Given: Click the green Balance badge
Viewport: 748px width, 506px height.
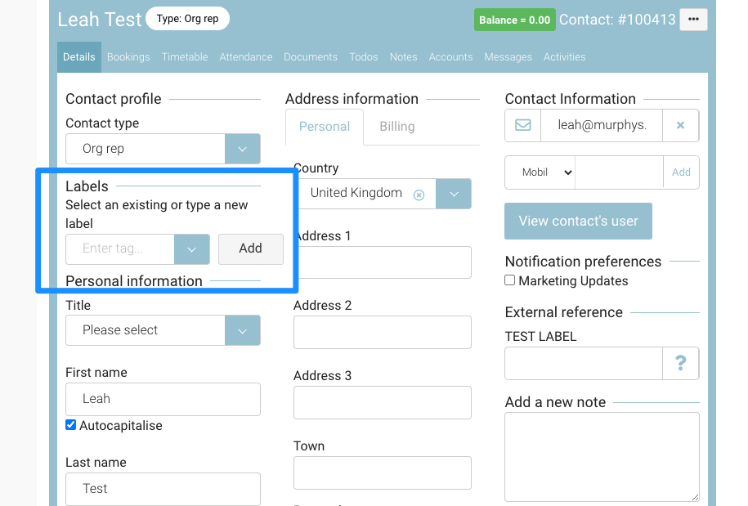Looking at the screenshot, I should click(514, 20).
